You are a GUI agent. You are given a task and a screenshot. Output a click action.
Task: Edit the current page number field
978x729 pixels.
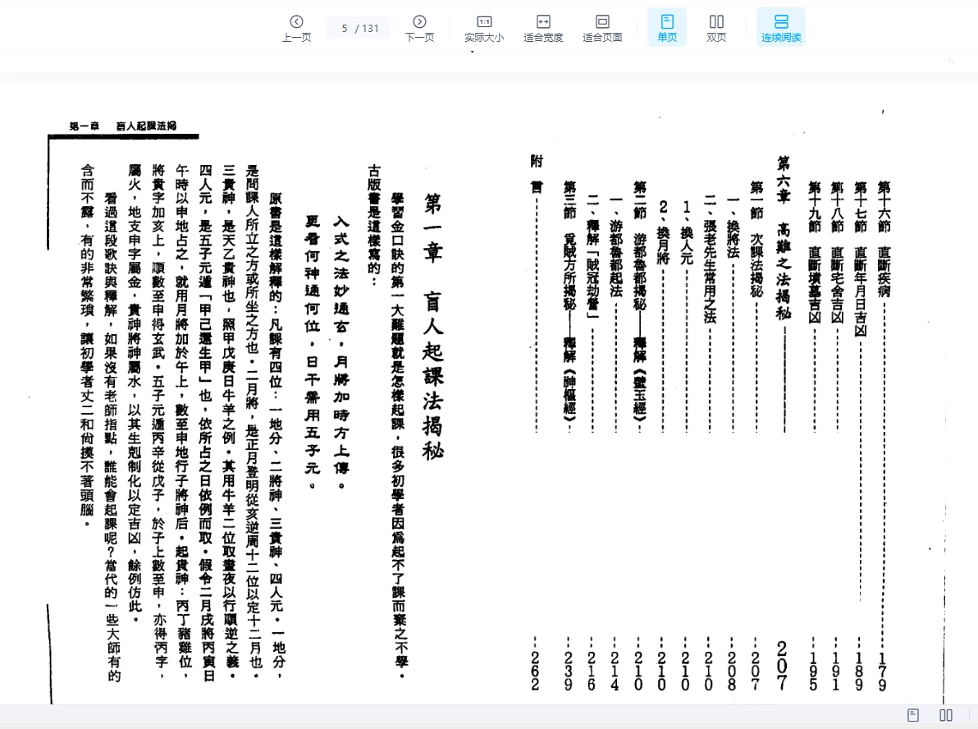coord(345,28)
